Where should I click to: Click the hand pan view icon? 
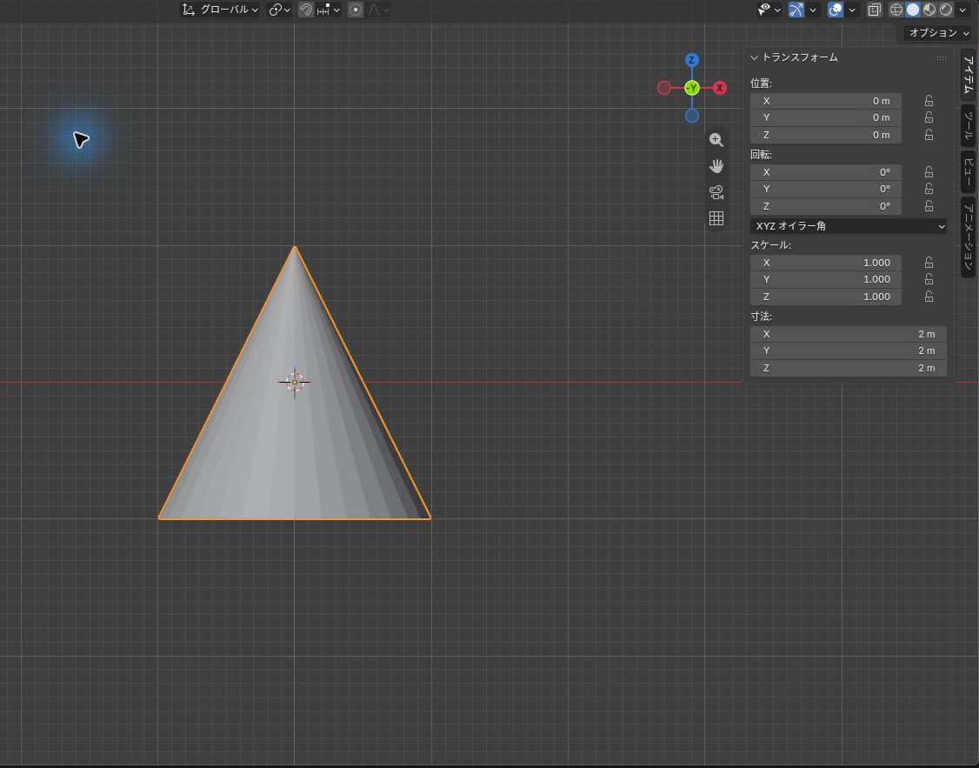coord(716,166)
